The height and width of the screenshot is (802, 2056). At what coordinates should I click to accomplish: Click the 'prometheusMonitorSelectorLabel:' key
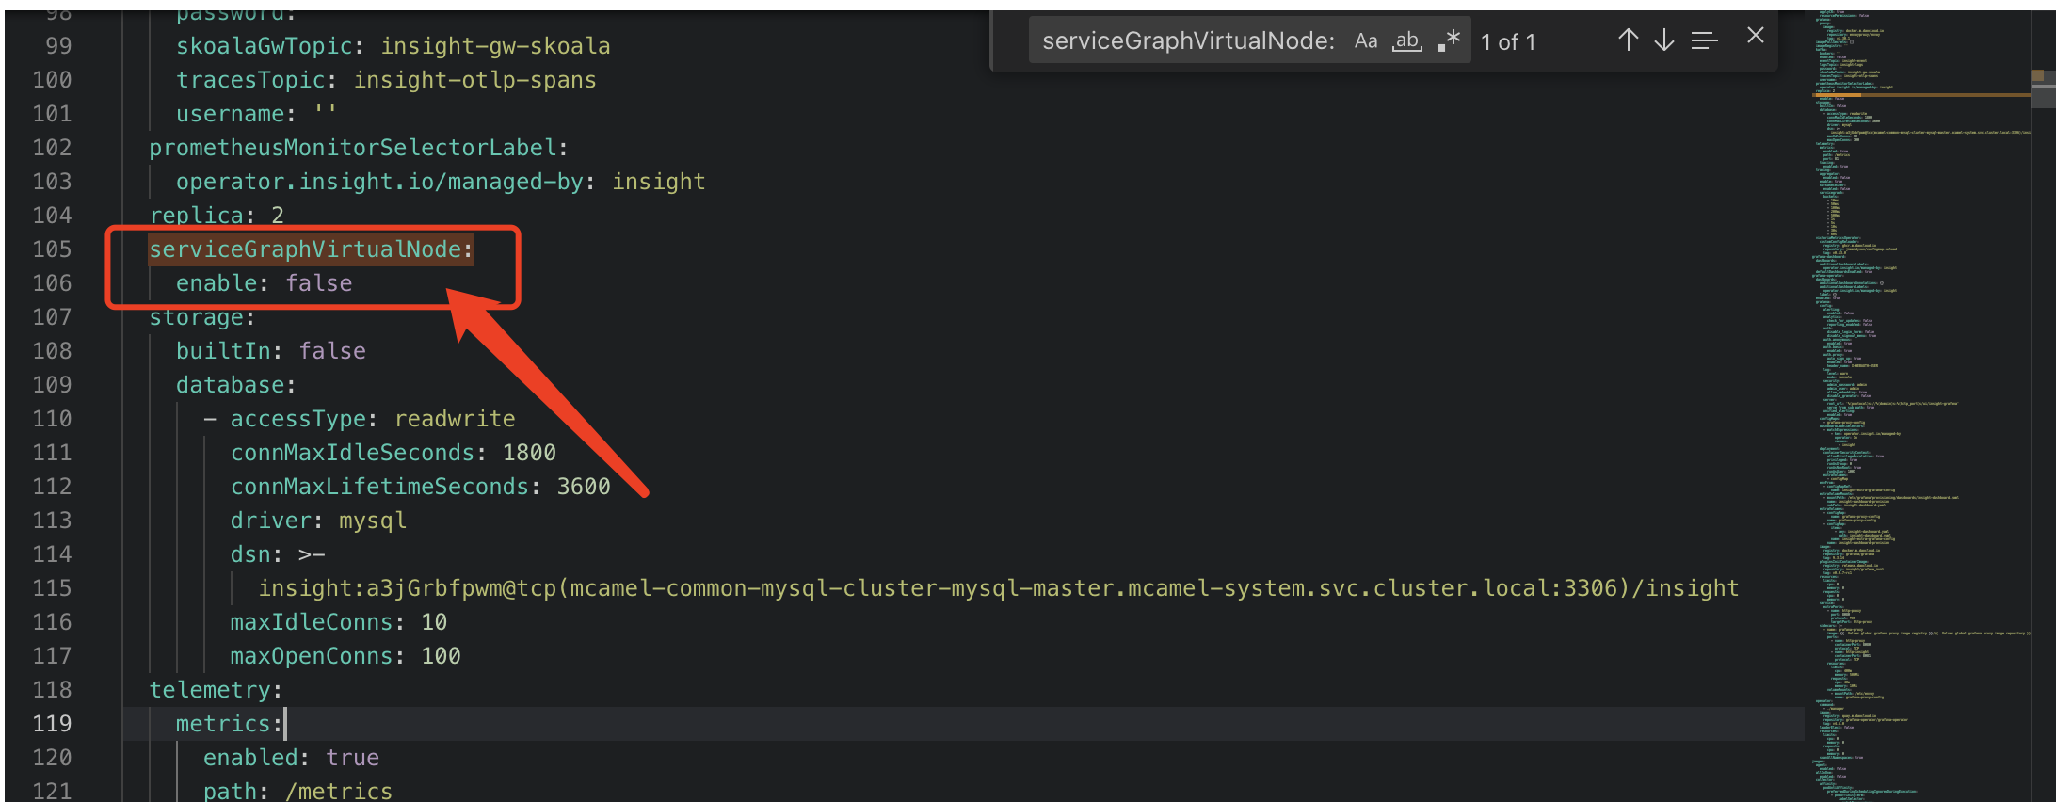click(358, 148)
